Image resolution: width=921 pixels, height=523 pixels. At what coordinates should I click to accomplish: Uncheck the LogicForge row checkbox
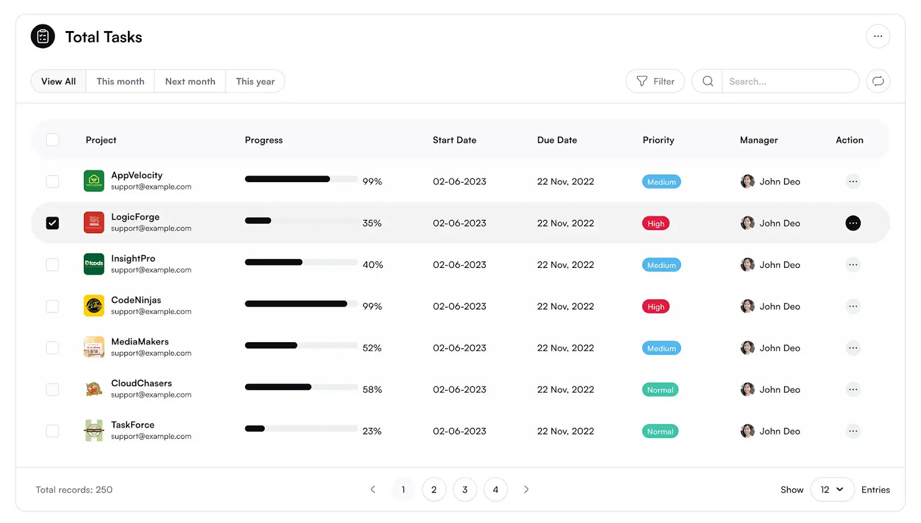(x=52, y=223)
